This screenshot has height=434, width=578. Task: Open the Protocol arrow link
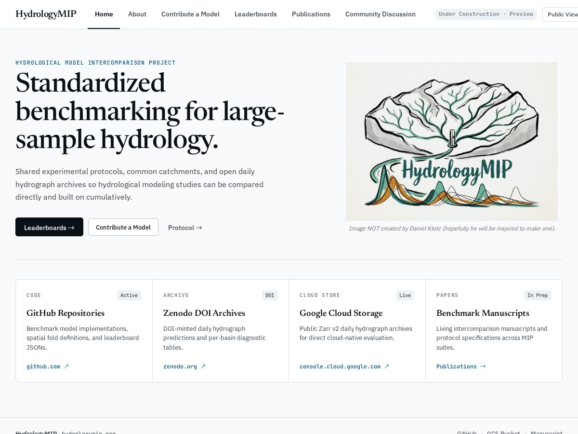click(x=185, y=228)
